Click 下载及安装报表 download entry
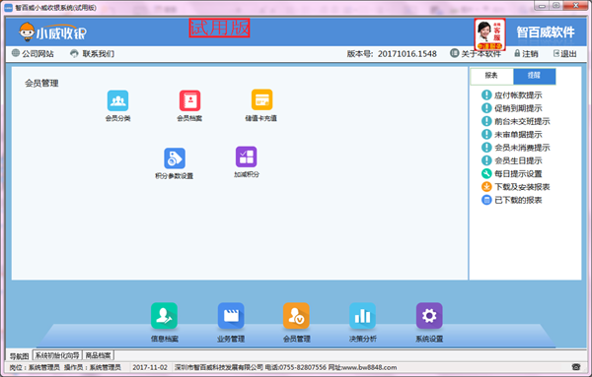The image size is (592, 377). [515, 187]
